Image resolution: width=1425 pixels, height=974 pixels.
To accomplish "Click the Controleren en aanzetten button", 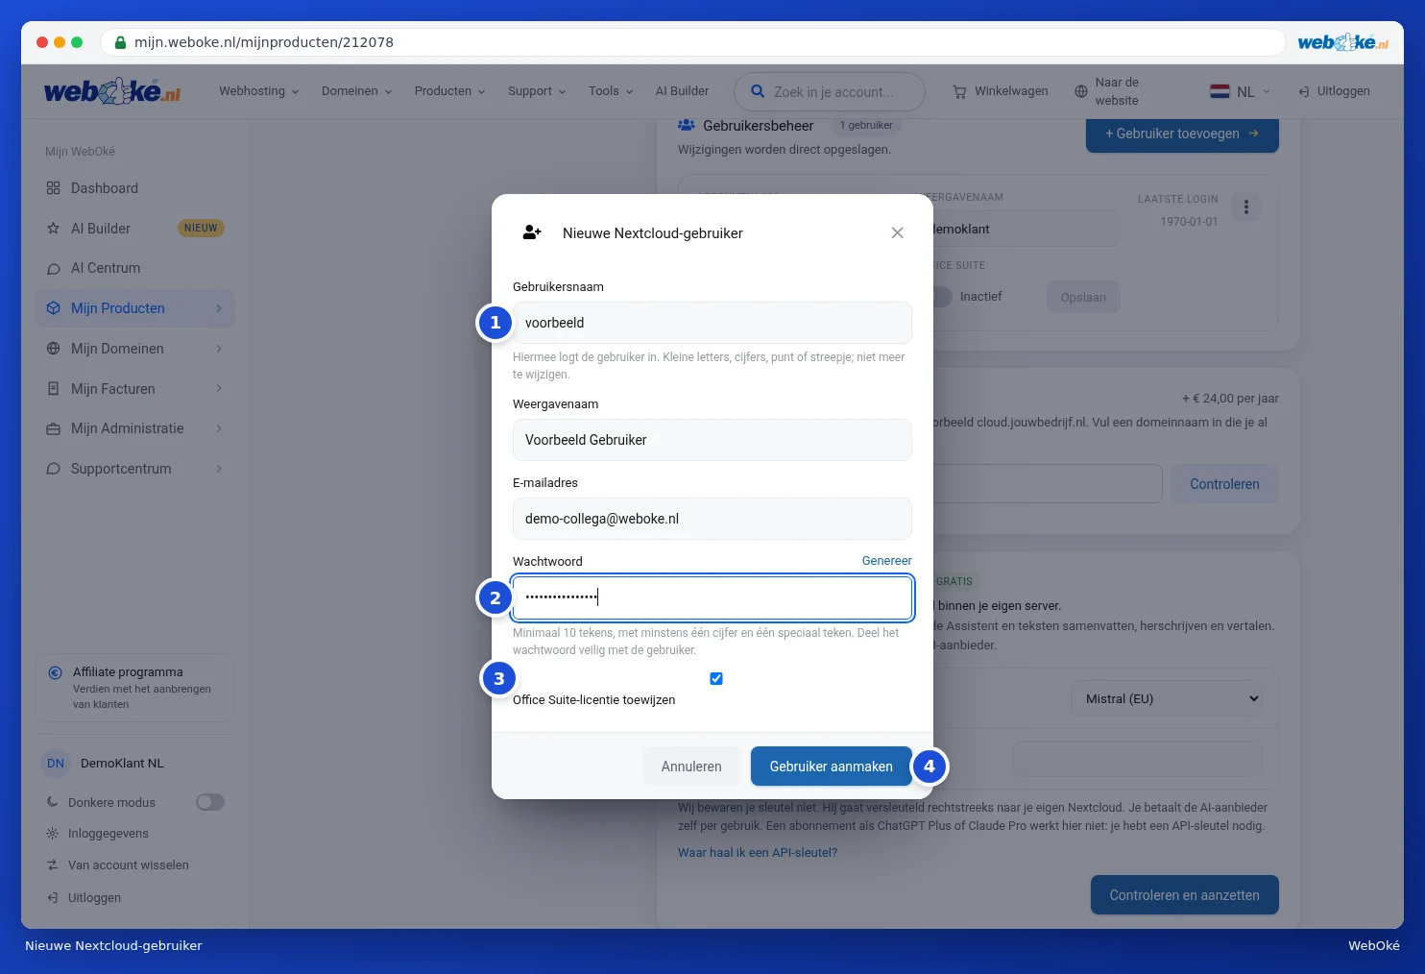I will tap(1185, 895).
